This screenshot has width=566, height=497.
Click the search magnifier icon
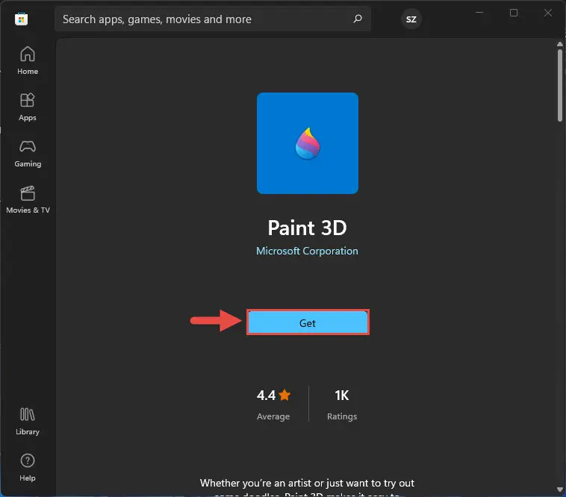point(358,19)
